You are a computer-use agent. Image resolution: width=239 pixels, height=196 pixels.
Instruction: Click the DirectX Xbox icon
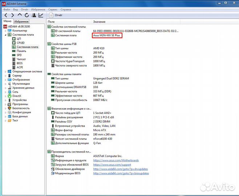click(x=9, y=96)
